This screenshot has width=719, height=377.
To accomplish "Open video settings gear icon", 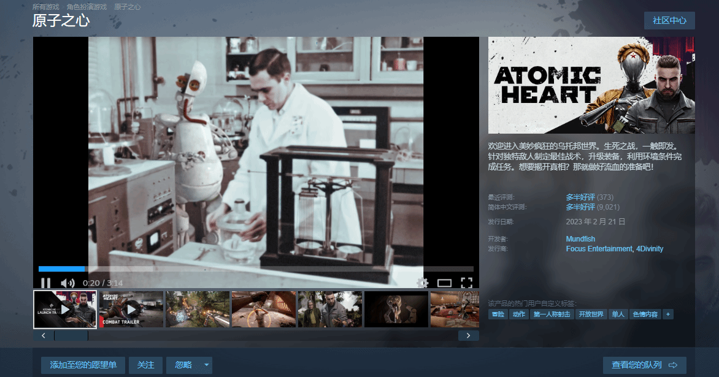I will (x=422, y=283).
